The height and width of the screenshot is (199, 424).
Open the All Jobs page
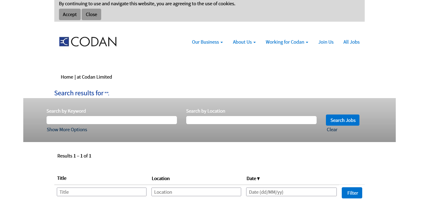[351, 42]
